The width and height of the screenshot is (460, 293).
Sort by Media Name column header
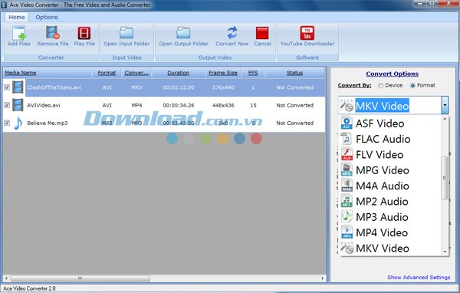tap(20, 73)
